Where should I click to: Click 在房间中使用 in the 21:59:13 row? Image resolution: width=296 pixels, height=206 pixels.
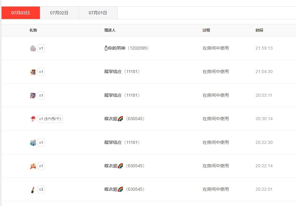216,48
